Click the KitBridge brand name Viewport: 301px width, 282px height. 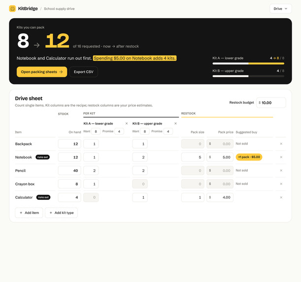pyautogui.click(x=28, y=9)
